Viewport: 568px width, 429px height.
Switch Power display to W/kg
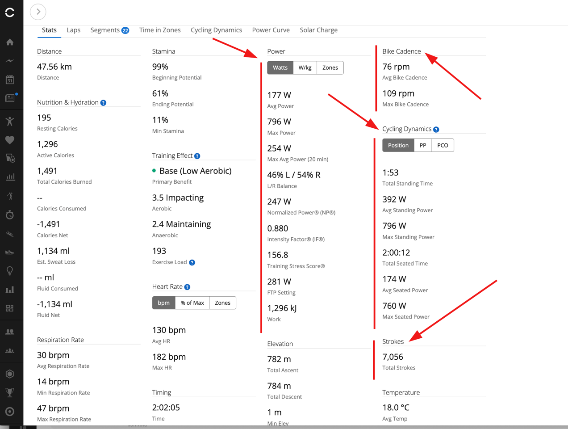coord(305,67)
